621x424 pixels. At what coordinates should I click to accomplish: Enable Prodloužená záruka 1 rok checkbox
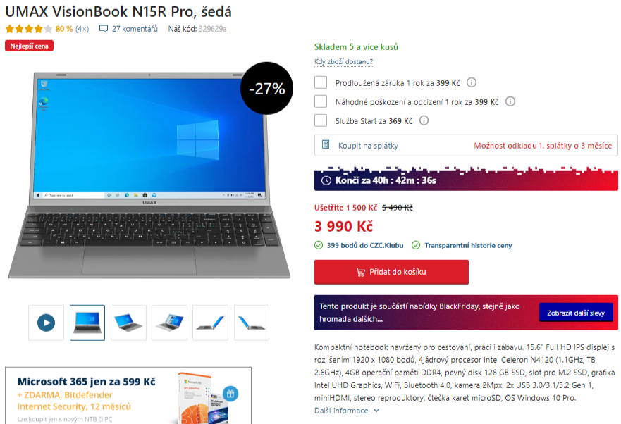pos(321,82)
